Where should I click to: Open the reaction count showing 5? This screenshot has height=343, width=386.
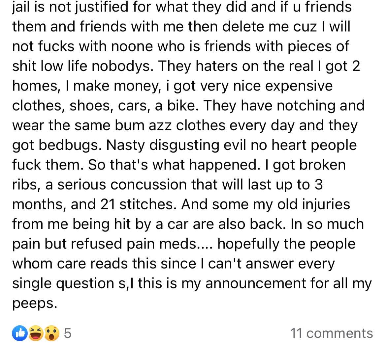pos(67,333)
